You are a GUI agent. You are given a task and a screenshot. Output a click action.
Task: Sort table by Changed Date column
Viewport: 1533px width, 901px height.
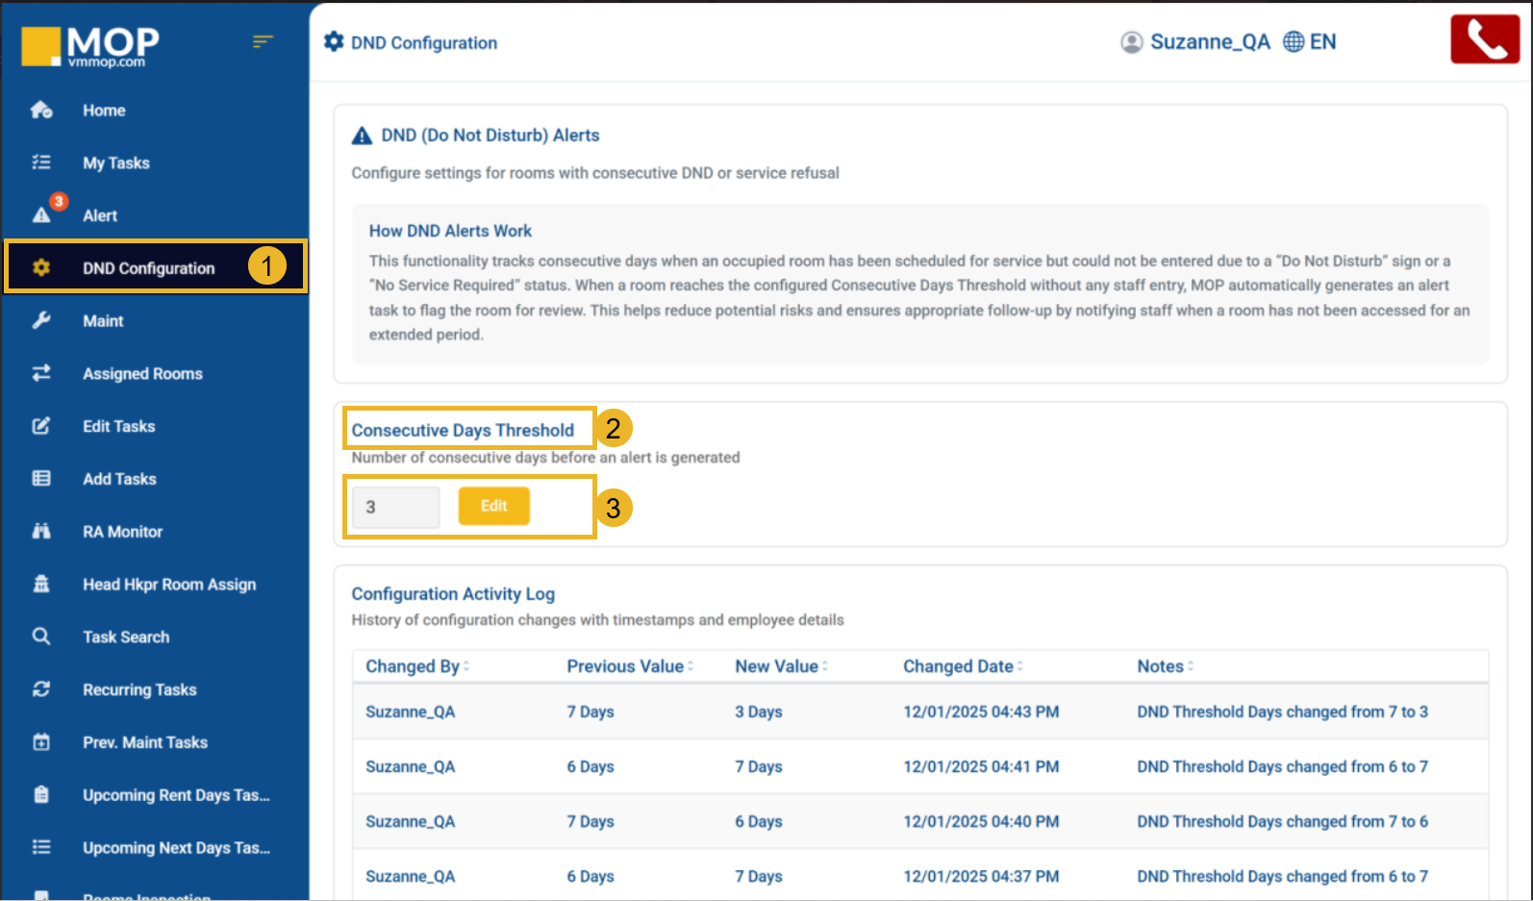pos(962,666)
